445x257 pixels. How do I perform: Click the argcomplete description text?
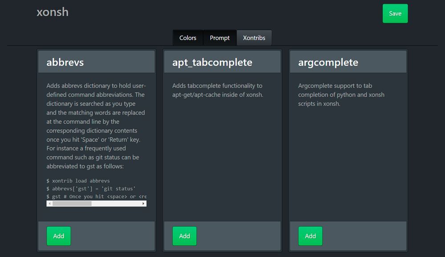[341, 95]
